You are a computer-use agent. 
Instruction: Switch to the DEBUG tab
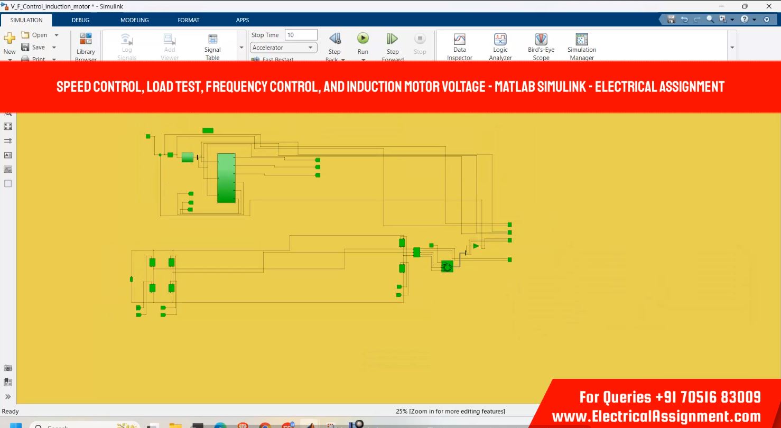(81, 20)
